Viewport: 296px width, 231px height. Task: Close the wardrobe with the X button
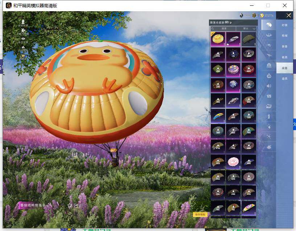coord(289,15)
